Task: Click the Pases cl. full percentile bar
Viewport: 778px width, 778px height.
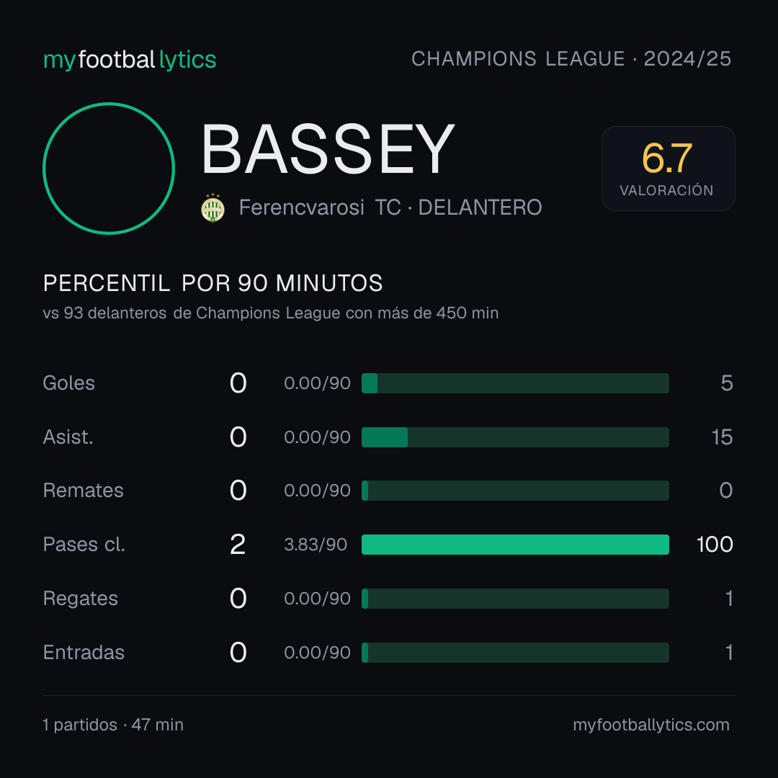Action: (x=515, y=545)
